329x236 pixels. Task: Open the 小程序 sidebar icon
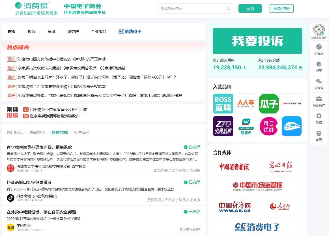(x=319, y=47)
